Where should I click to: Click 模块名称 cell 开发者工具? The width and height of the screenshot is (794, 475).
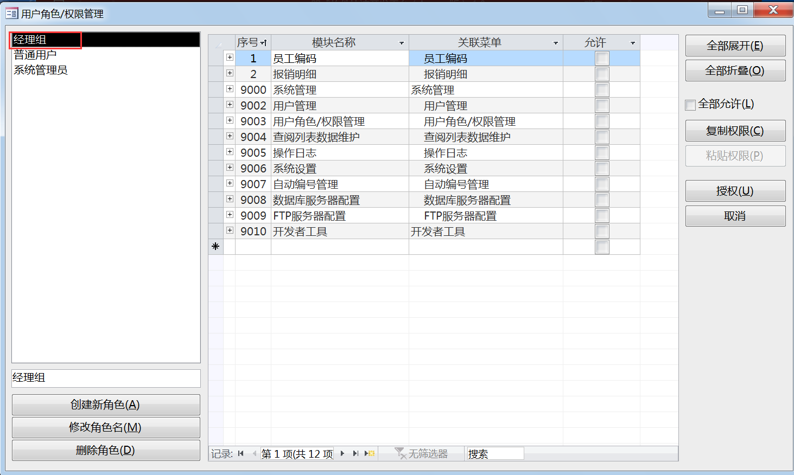340,232
